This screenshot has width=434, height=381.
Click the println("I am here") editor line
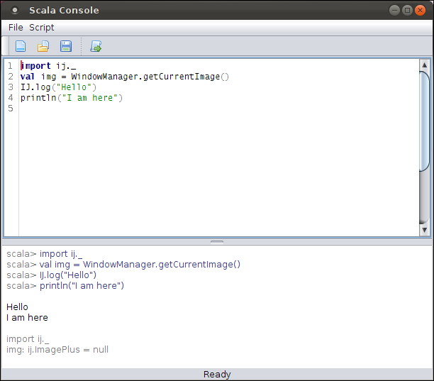coord(72,98)
